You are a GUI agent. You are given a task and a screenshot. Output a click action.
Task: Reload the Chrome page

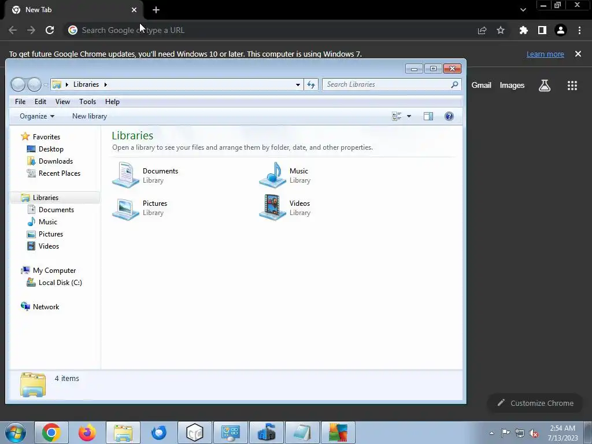50,30
